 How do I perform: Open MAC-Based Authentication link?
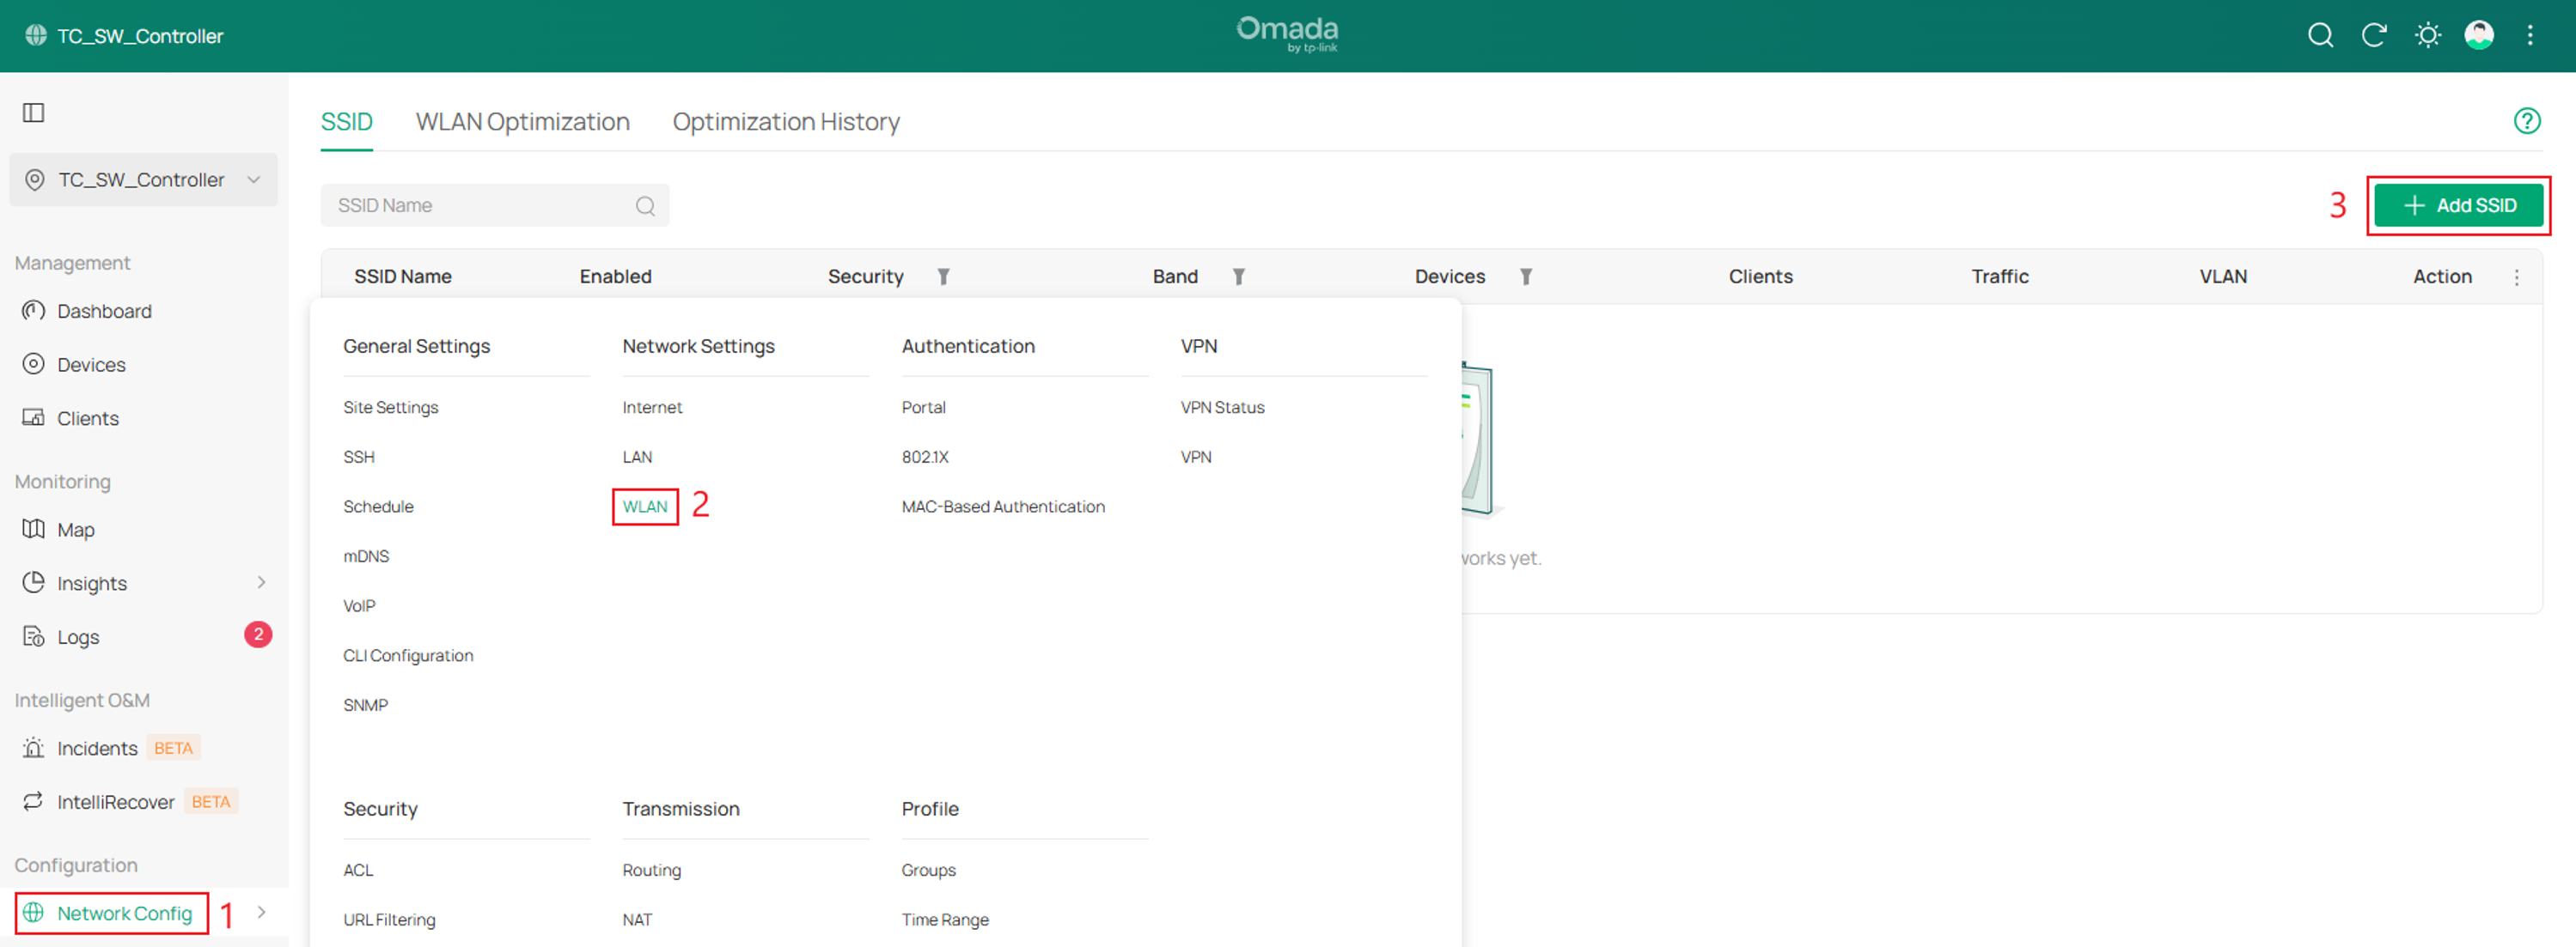(1003, 507)
